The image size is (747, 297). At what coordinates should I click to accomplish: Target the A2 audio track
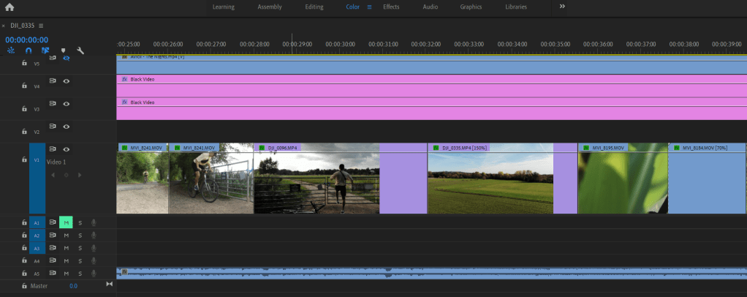37,236
